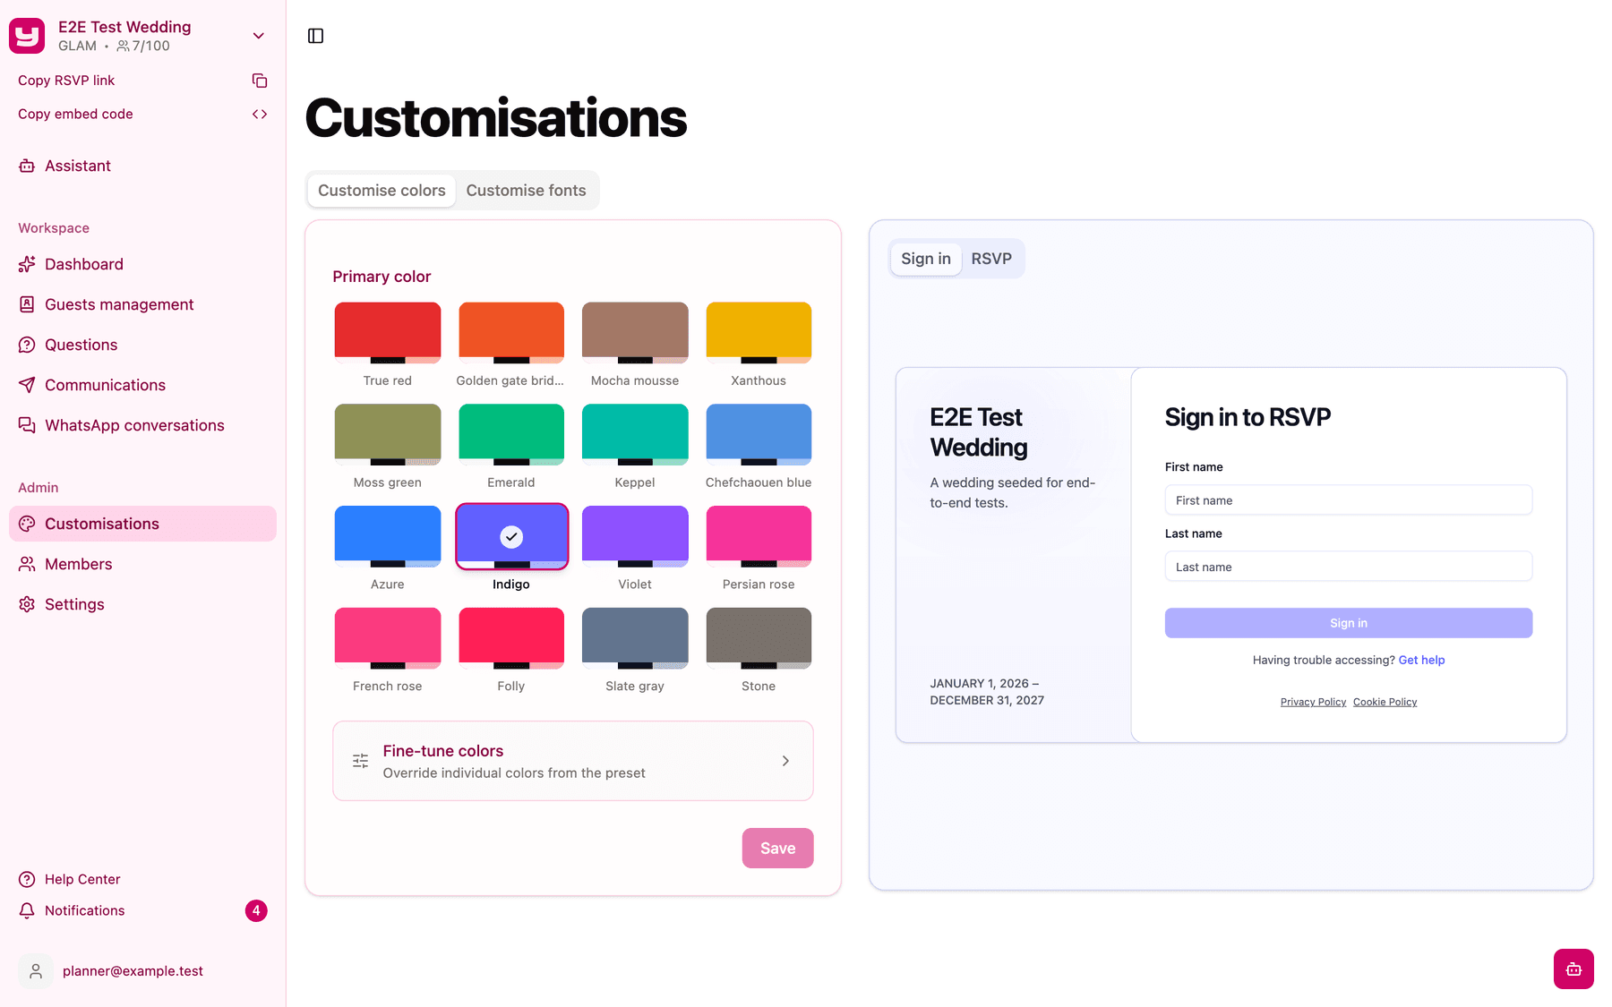Open the Cookie Policy link
The height and width of the screenshot is (1007, 1612).
tap(1385, 702)
